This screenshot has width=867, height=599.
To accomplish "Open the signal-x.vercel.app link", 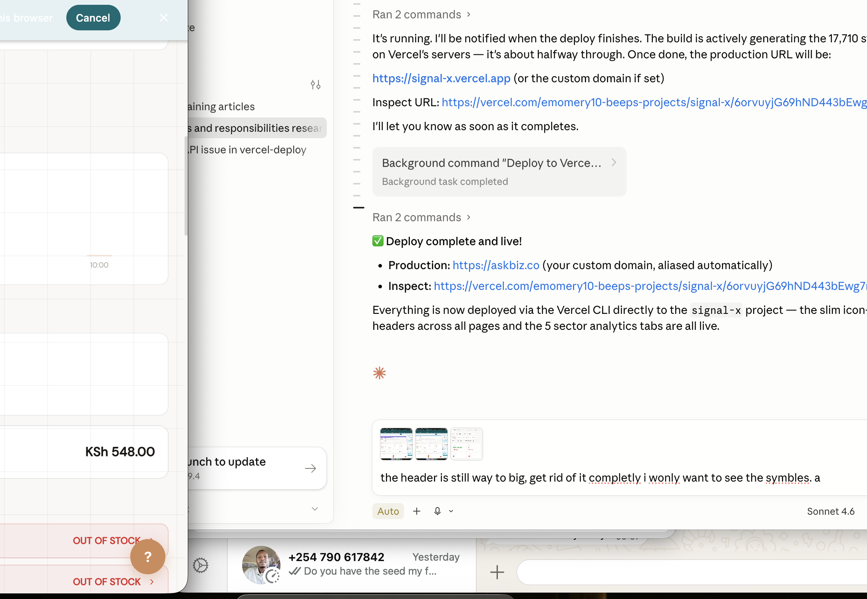I will [441, 78].
